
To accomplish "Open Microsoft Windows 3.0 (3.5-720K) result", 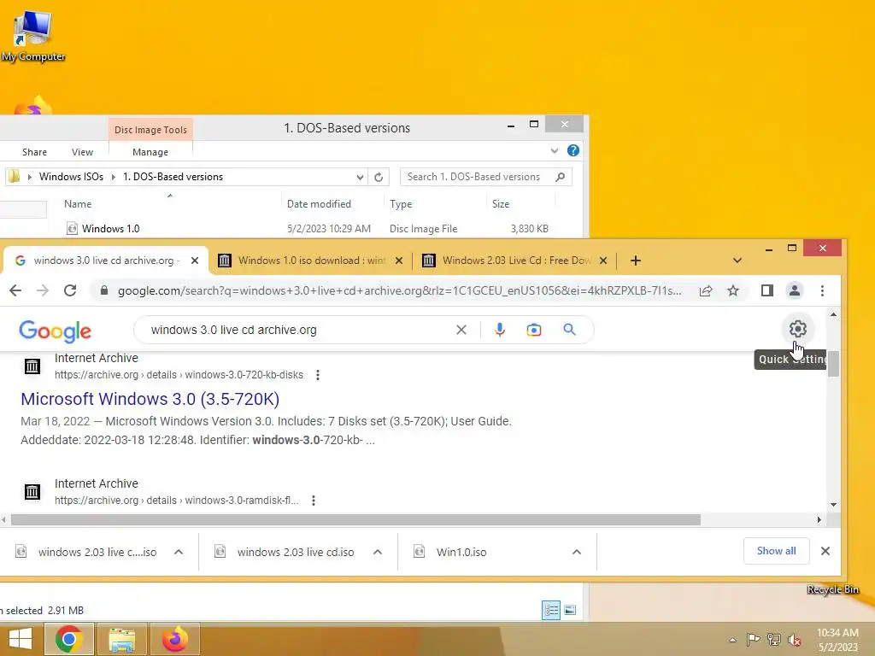I will point(150,399).
